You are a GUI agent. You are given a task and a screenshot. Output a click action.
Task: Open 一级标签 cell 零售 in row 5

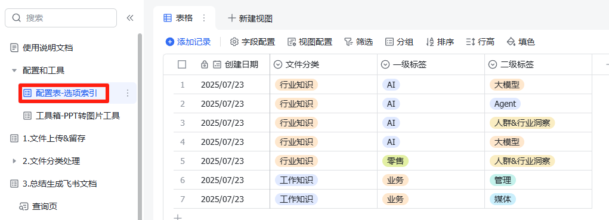395,160
